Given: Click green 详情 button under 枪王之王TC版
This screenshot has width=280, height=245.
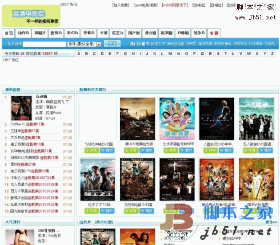Looking at the screenshot, I should (91, 211).
